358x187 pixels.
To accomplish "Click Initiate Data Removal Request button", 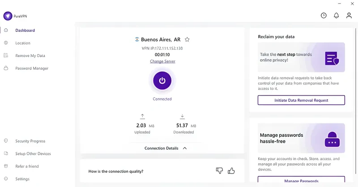I will point(301,100).
